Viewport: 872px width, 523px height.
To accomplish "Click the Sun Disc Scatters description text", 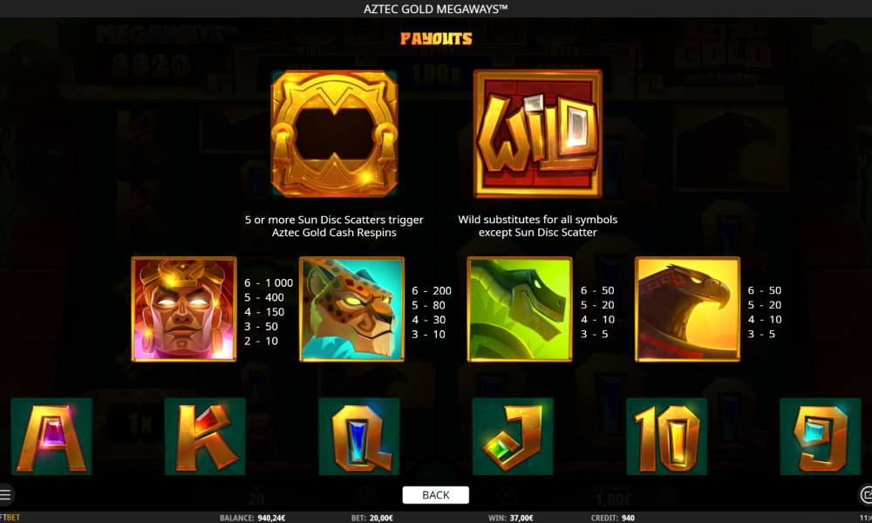I will pos(334,227).
